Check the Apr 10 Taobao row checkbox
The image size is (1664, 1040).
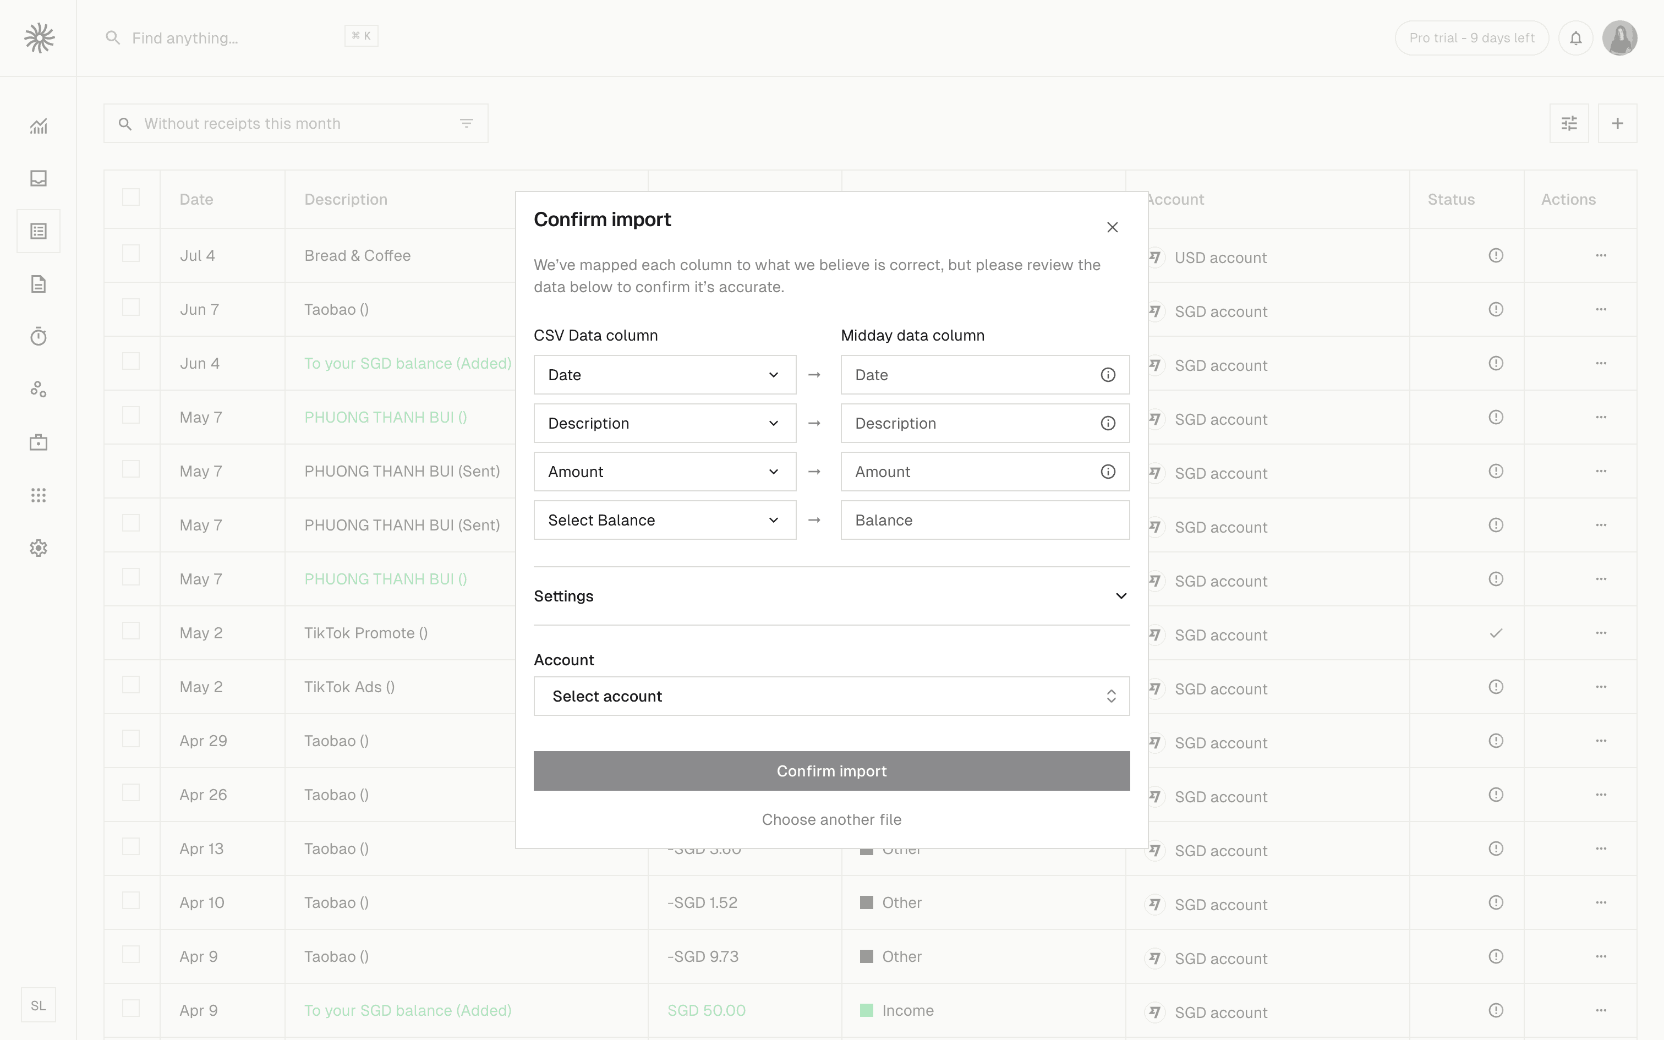pos(130,901)
